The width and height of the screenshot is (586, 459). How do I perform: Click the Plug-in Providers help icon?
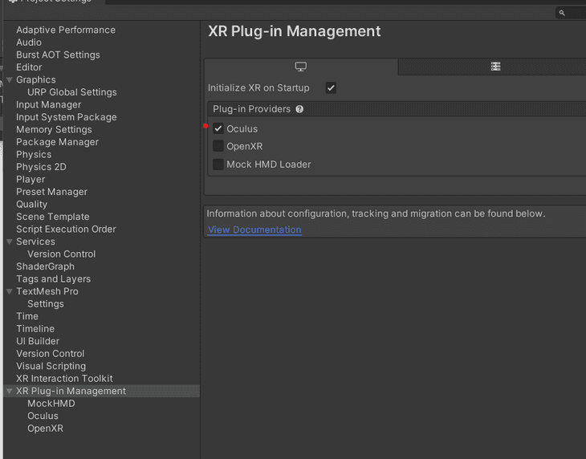click(299, 109)
